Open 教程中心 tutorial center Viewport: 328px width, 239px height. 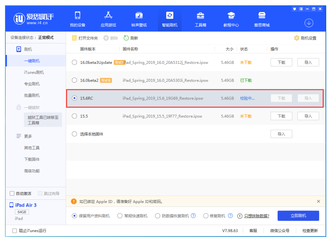231,16
